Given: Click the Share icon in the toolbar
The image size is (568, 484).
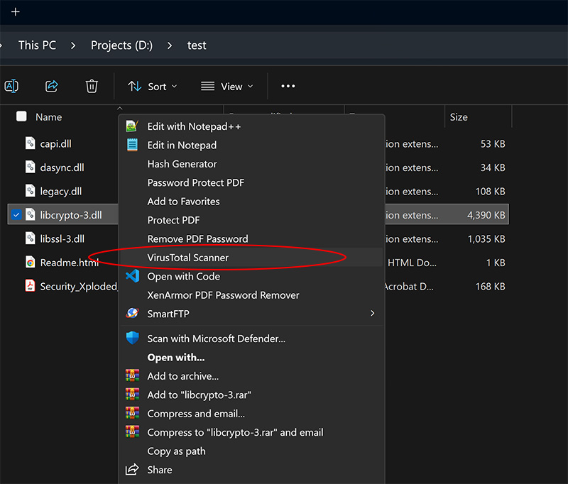Looking at the screenshot, I should pyautogui.click(x=52, y=86).
